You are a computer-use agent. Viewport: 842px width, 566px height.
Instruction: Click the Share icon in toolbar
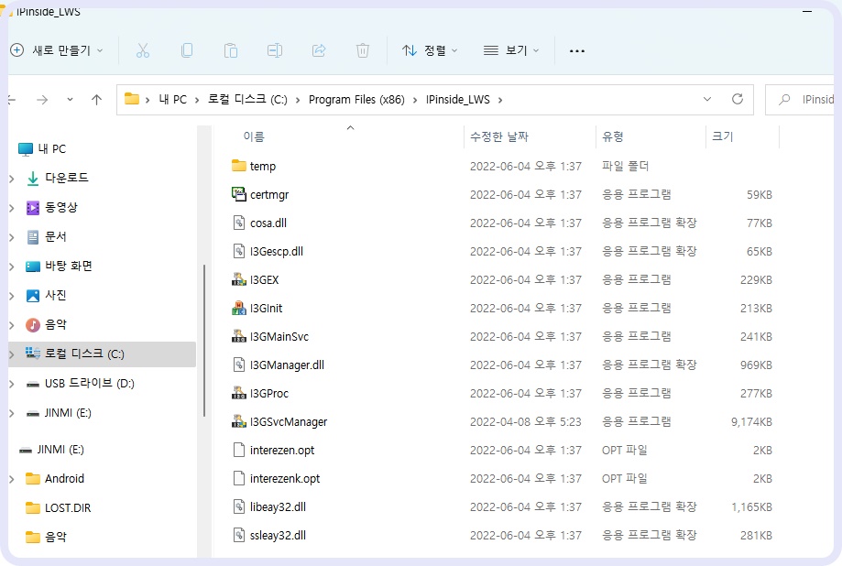point(319,50)
